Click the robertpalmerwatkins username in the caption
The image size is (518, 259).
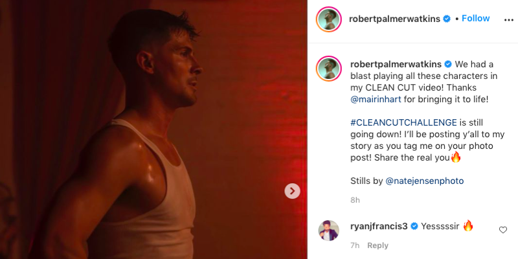[395, 65]
